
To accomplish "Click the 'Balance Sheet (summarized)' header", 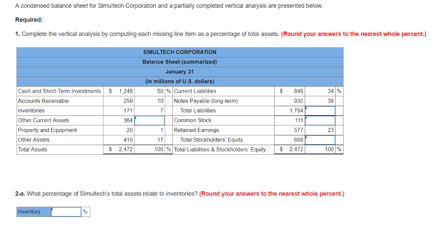I will click(180, 62).
